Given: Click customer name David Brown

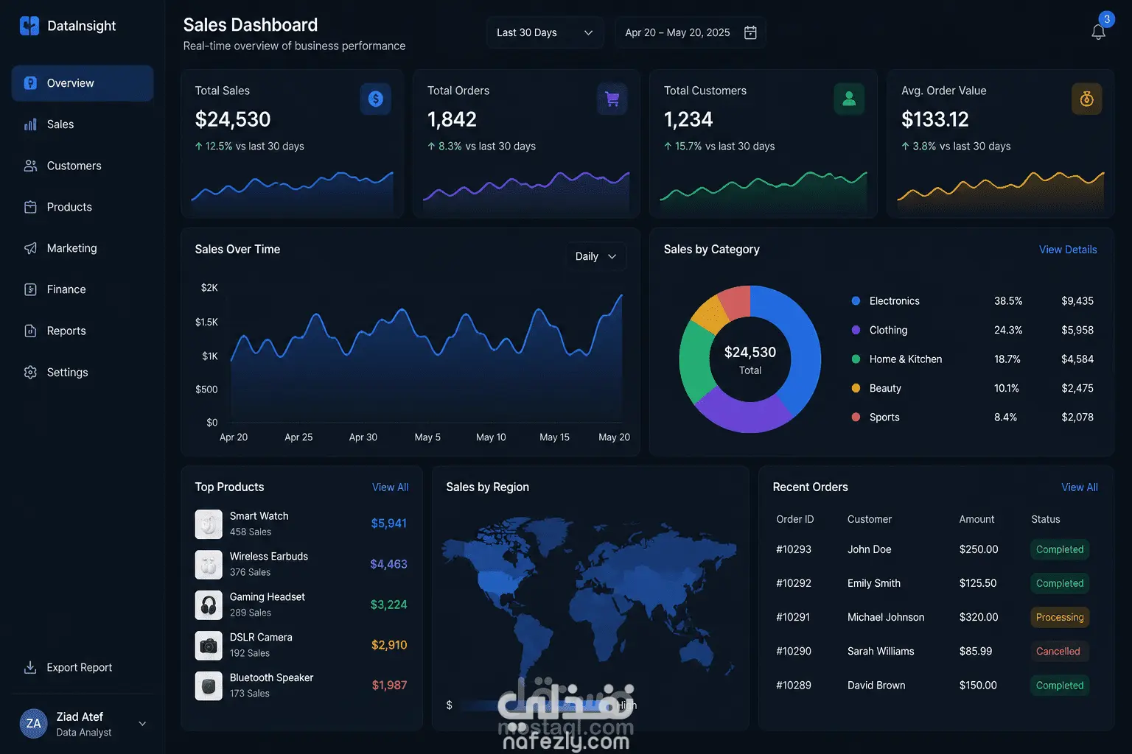Looking at the screenshot, I should (x=876, y=686).
